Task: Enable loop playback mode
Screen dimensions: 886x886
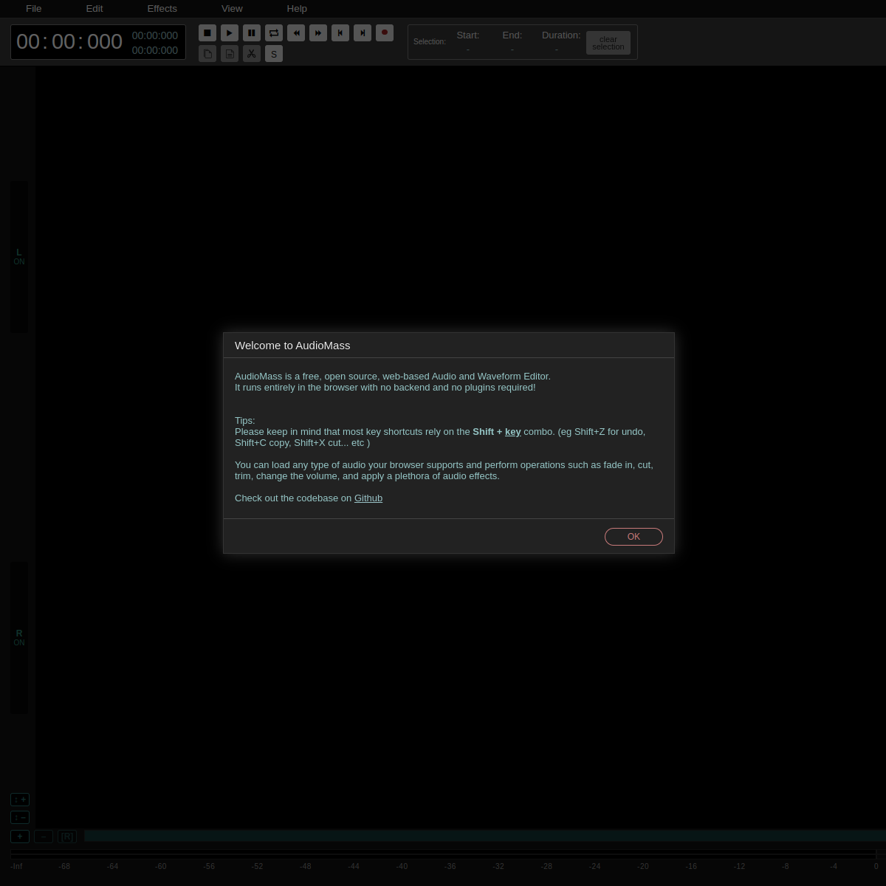Action: tap(274, 32)
